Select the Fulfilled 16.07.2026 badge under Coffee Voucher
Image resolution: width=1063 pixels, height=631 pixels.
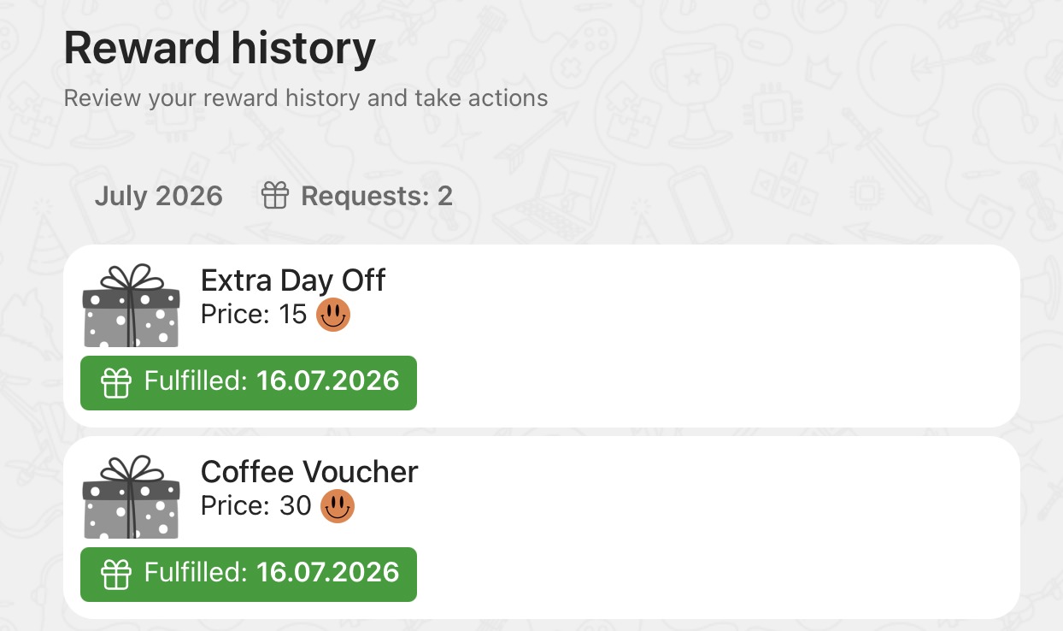pos(249,575)
